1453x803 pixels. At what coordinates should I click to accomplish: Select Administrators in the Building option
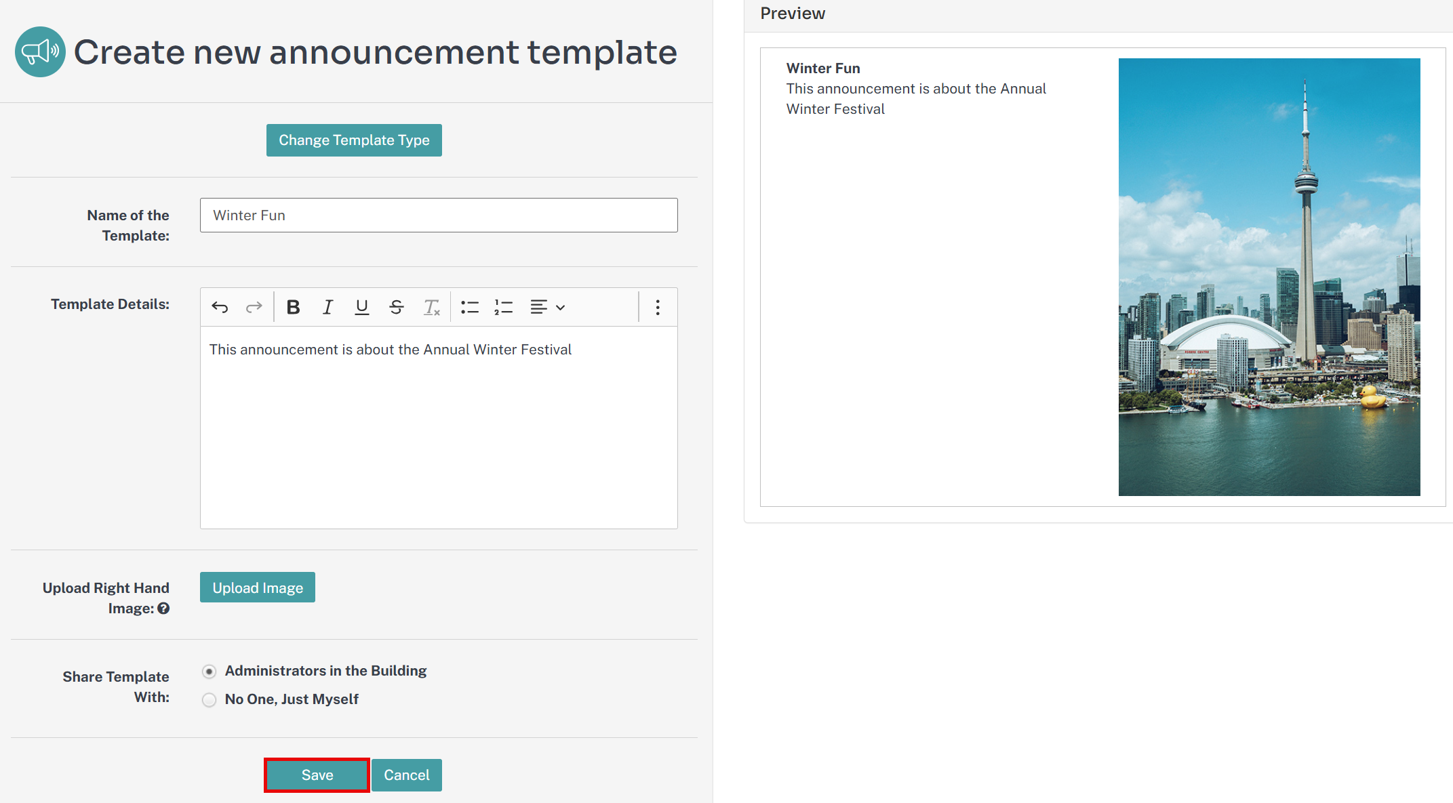coord(209,672)
